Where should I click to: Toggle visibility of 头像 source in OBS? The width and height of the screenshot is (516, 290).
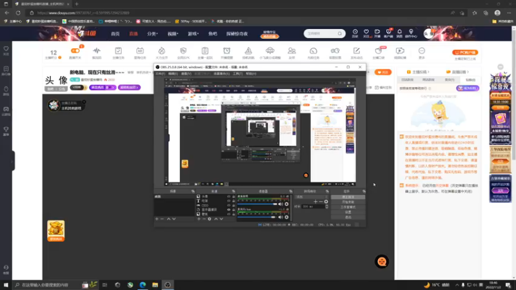pyautogui.click(x=229, y=197)
